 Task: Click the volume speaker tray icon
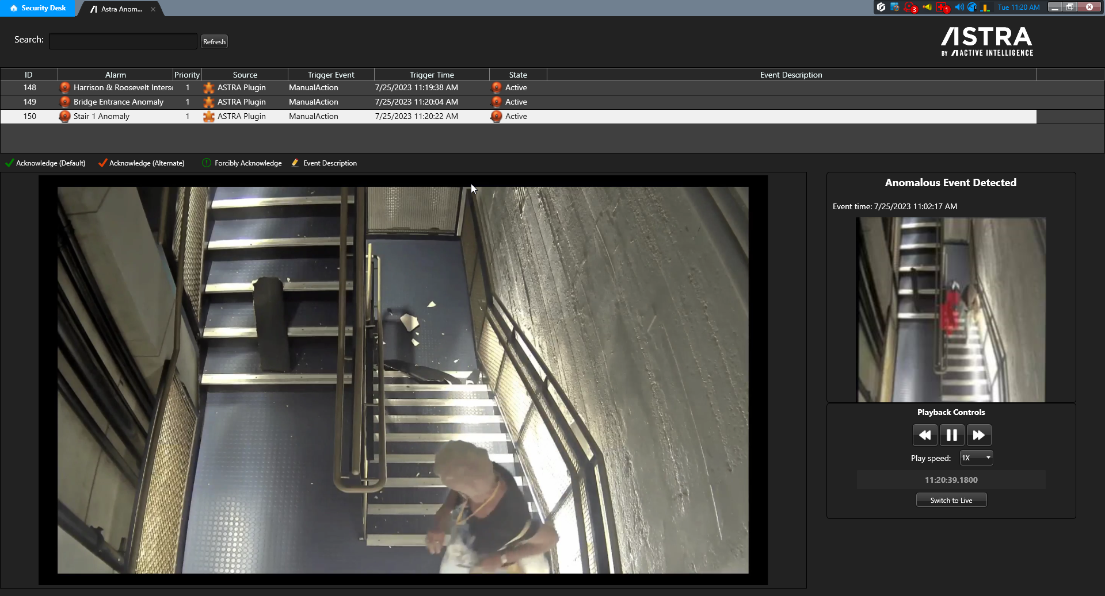point(959,7)
